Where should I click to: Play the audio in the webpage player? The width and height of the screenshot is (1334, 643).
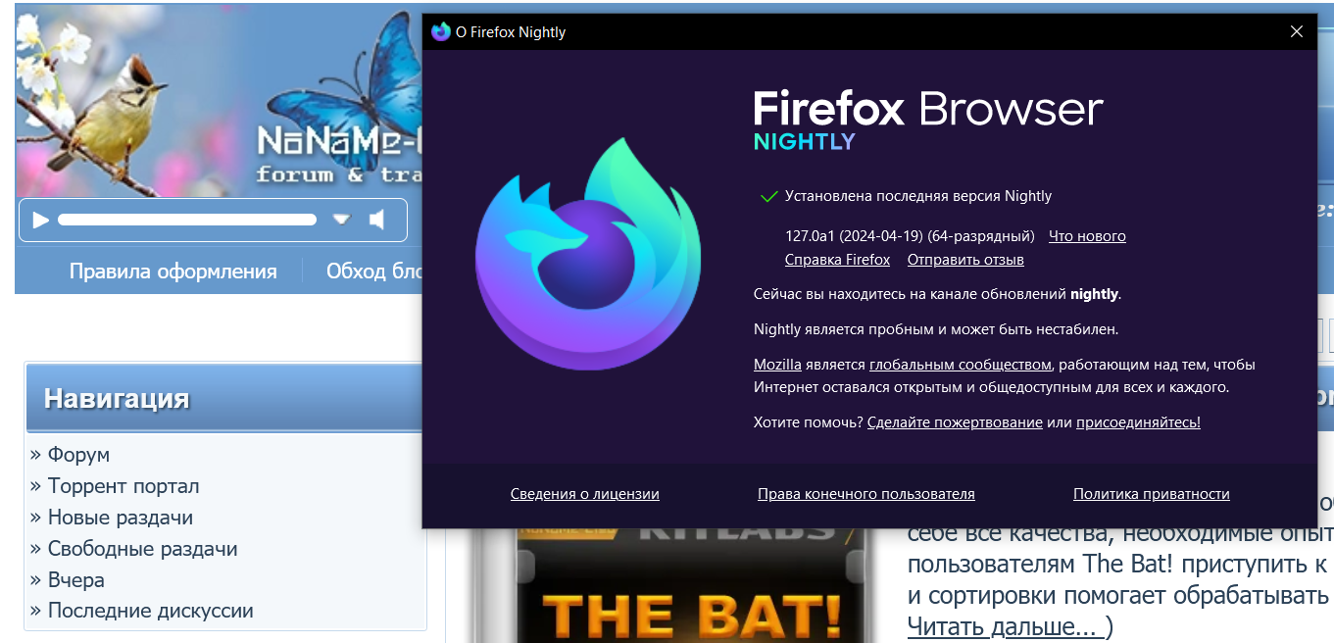(x=41, y=220)
